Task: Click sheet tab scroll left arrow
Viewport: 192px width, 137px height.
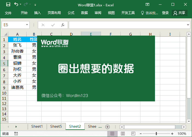Action: pos(8,127)
